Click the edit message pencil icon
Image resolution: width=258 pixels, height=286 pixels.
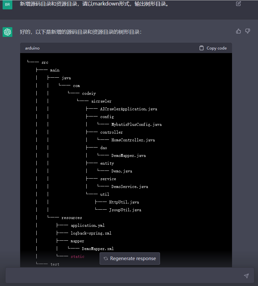click(x=239, y=4)
